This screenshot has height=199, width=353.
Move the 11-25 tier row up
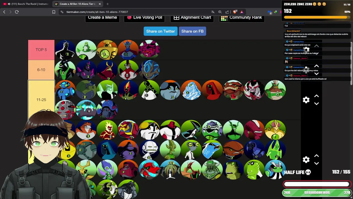tap(317, 96)
